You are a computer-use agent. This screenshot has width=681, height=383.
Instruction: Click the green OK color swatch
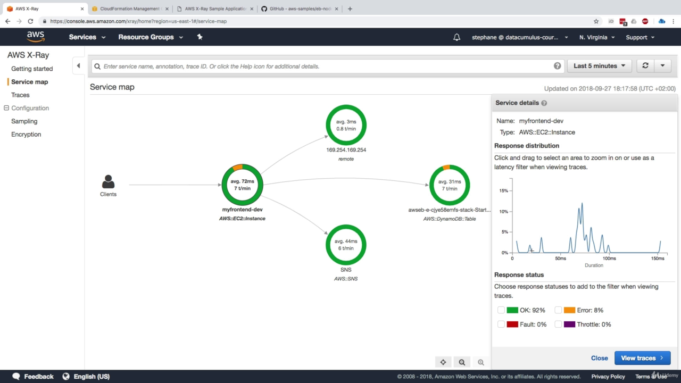coord(512,310)
